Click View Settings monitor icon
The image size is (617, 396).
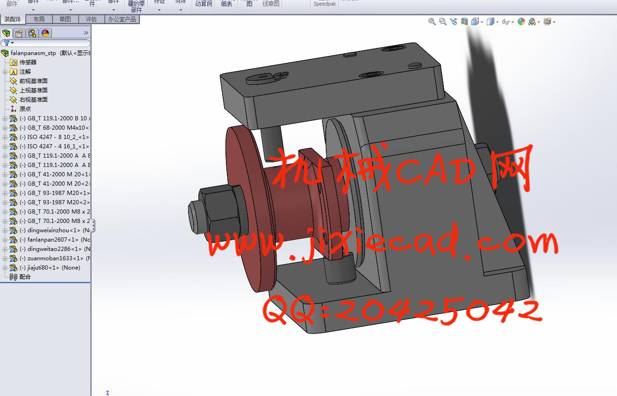coord(547,21)
